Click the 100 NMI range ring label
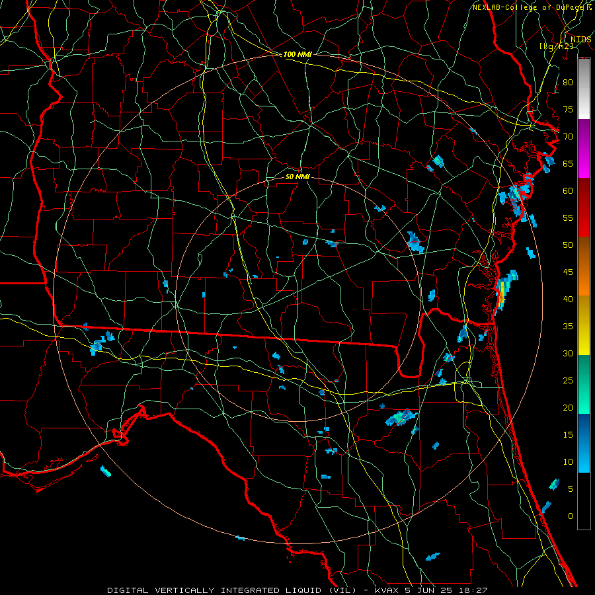The width and height of the screenshot is (595, 595). click(x=297, y=55)
